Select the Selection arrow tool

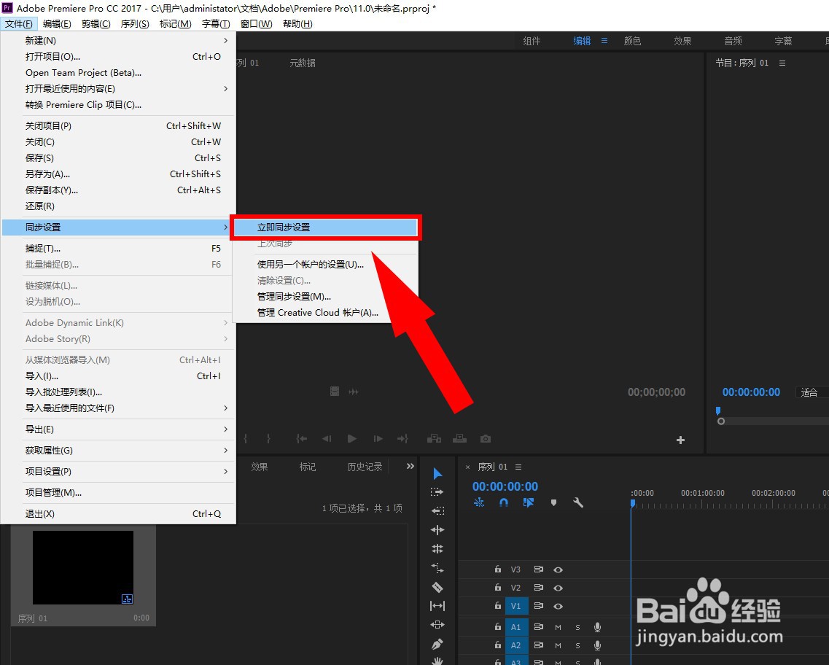[x=437, y=474]
